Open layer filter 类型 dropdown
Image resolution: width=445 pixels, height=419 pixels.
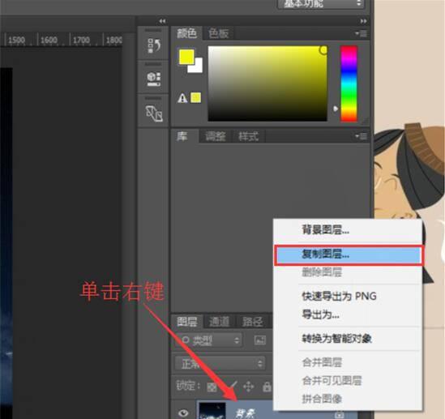point(209,340)
